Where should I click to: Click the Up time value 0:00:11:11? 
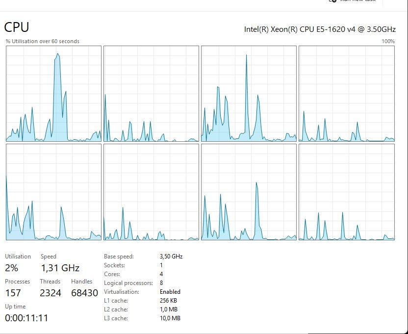[x=26, y=318]
